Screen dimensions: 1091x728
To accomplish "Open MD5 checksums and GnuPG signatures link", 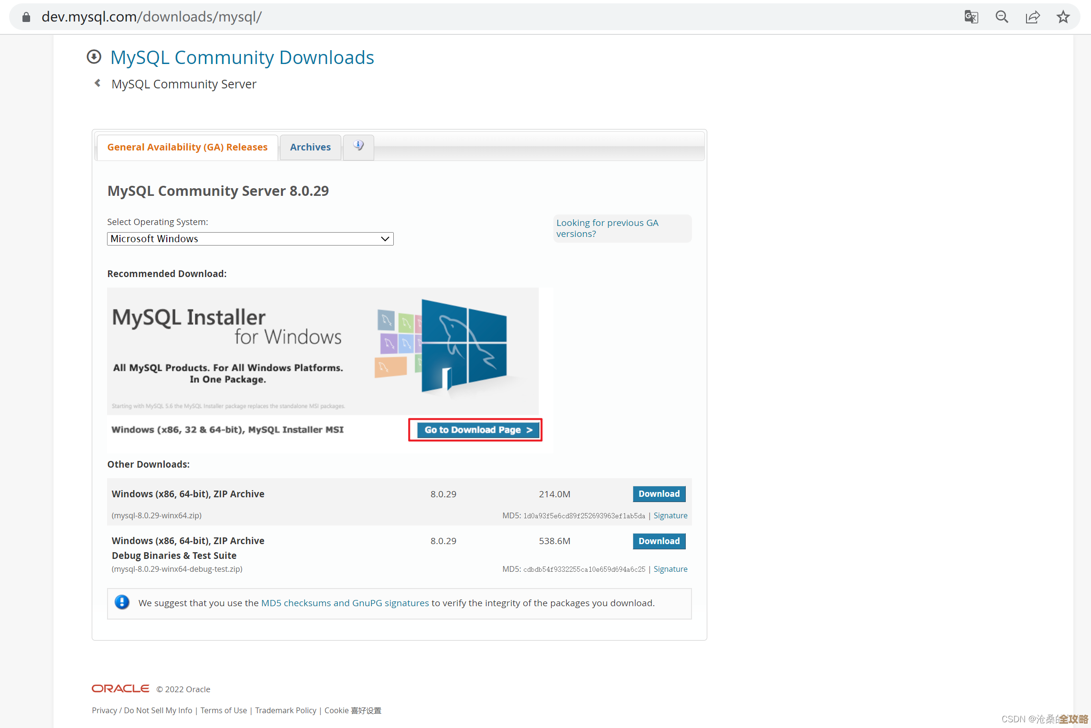I will click(x=345, y=603).
